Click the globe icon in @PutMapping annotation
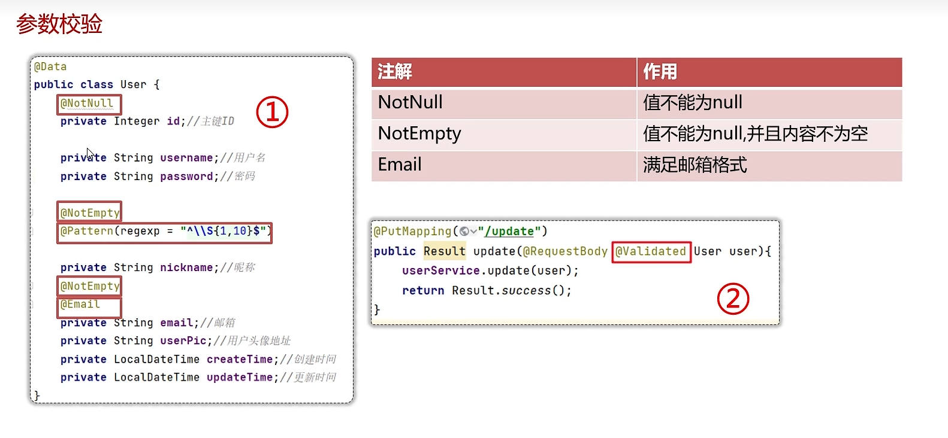Image resolution: width=948 pixels, height=438 pixels. [x=464, y=232]
